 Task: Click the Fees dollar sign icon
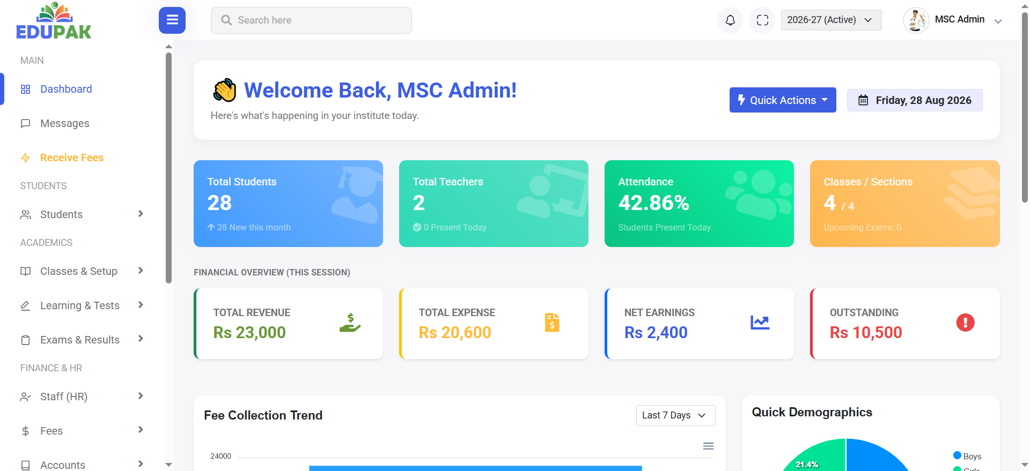pyautogui.click(x=25, y=431)
